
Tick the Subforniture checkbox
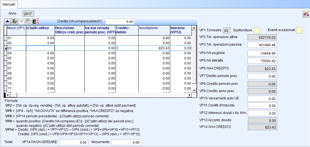click(x=257, y=30)
